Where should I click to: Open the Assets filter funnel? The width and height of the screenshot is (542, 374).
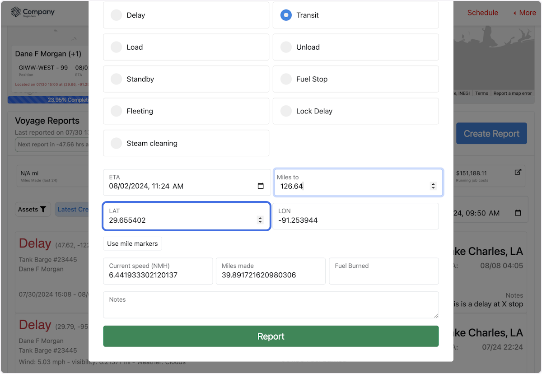coord(43,209)
